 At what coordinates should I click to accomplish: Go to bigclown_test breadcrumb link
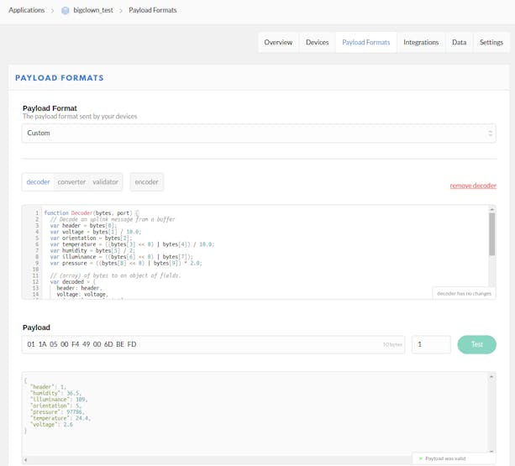93,10
